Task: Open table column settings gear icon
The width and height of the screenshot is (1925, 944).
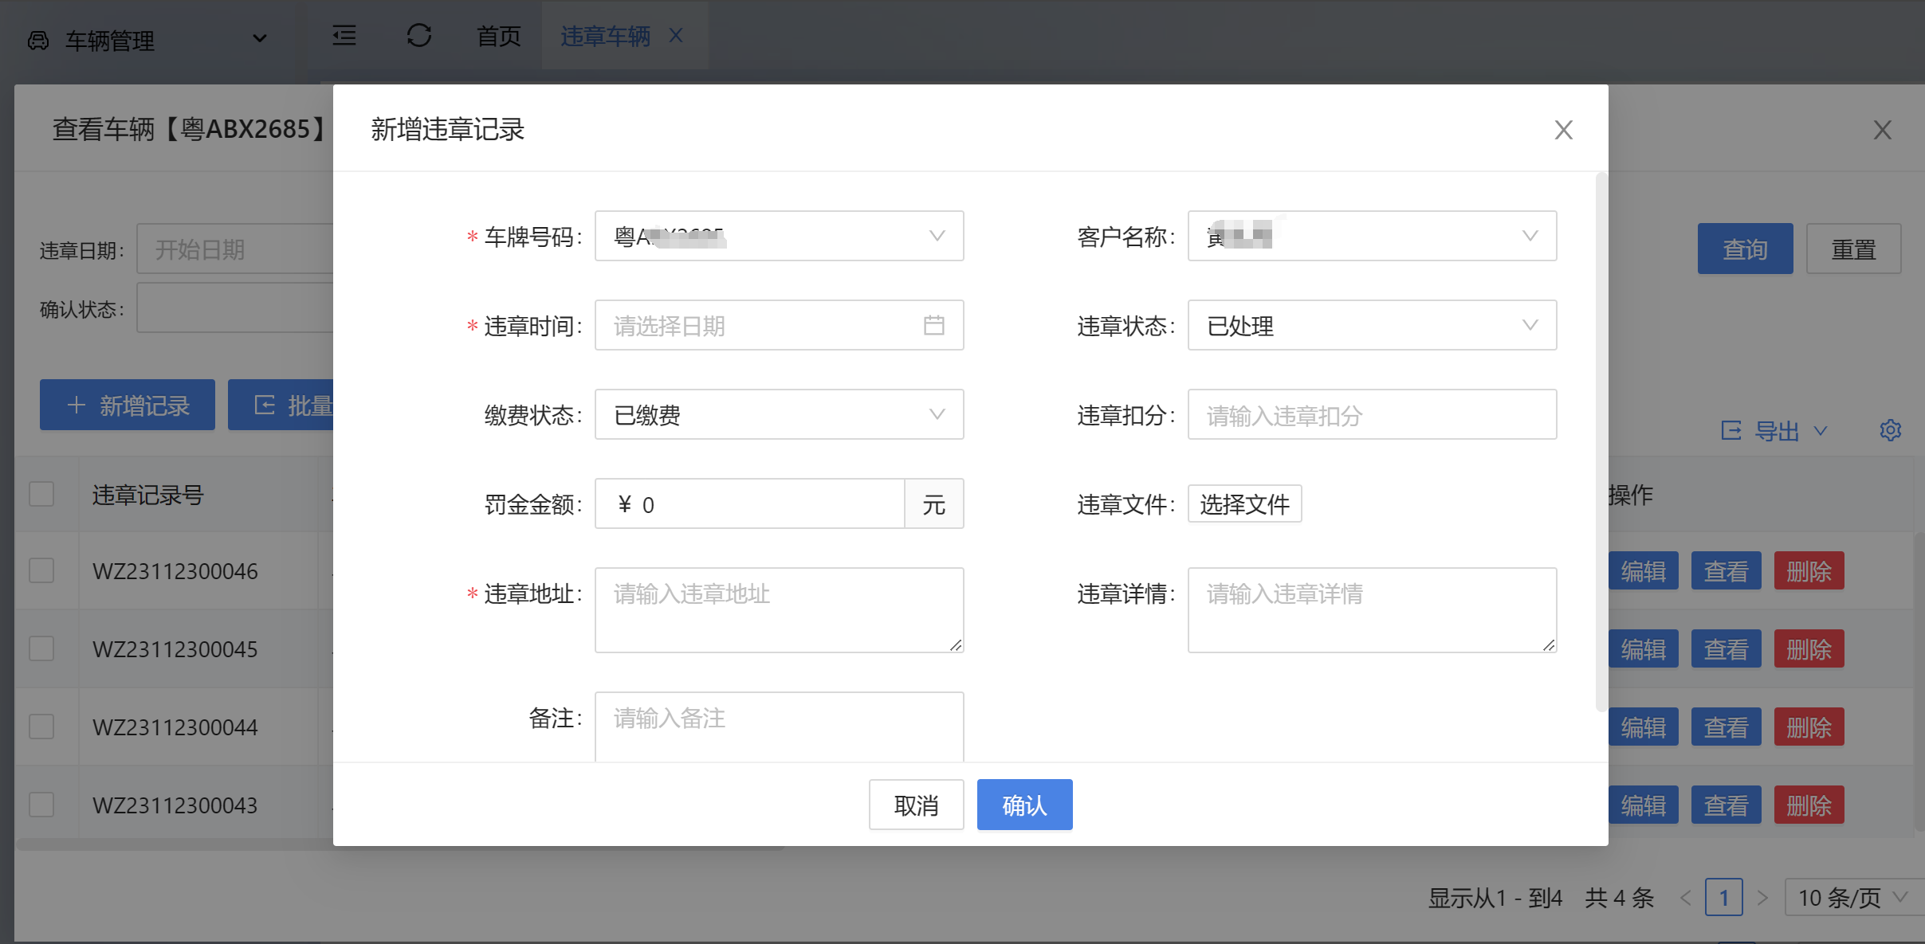Action: [1890, 431]
